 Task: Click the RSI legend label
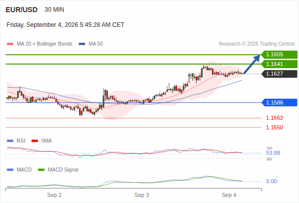click(21, 141)
